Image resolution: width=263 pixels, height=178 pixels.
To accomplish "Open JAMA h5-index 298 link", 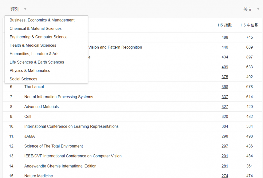I will point(225,136).
